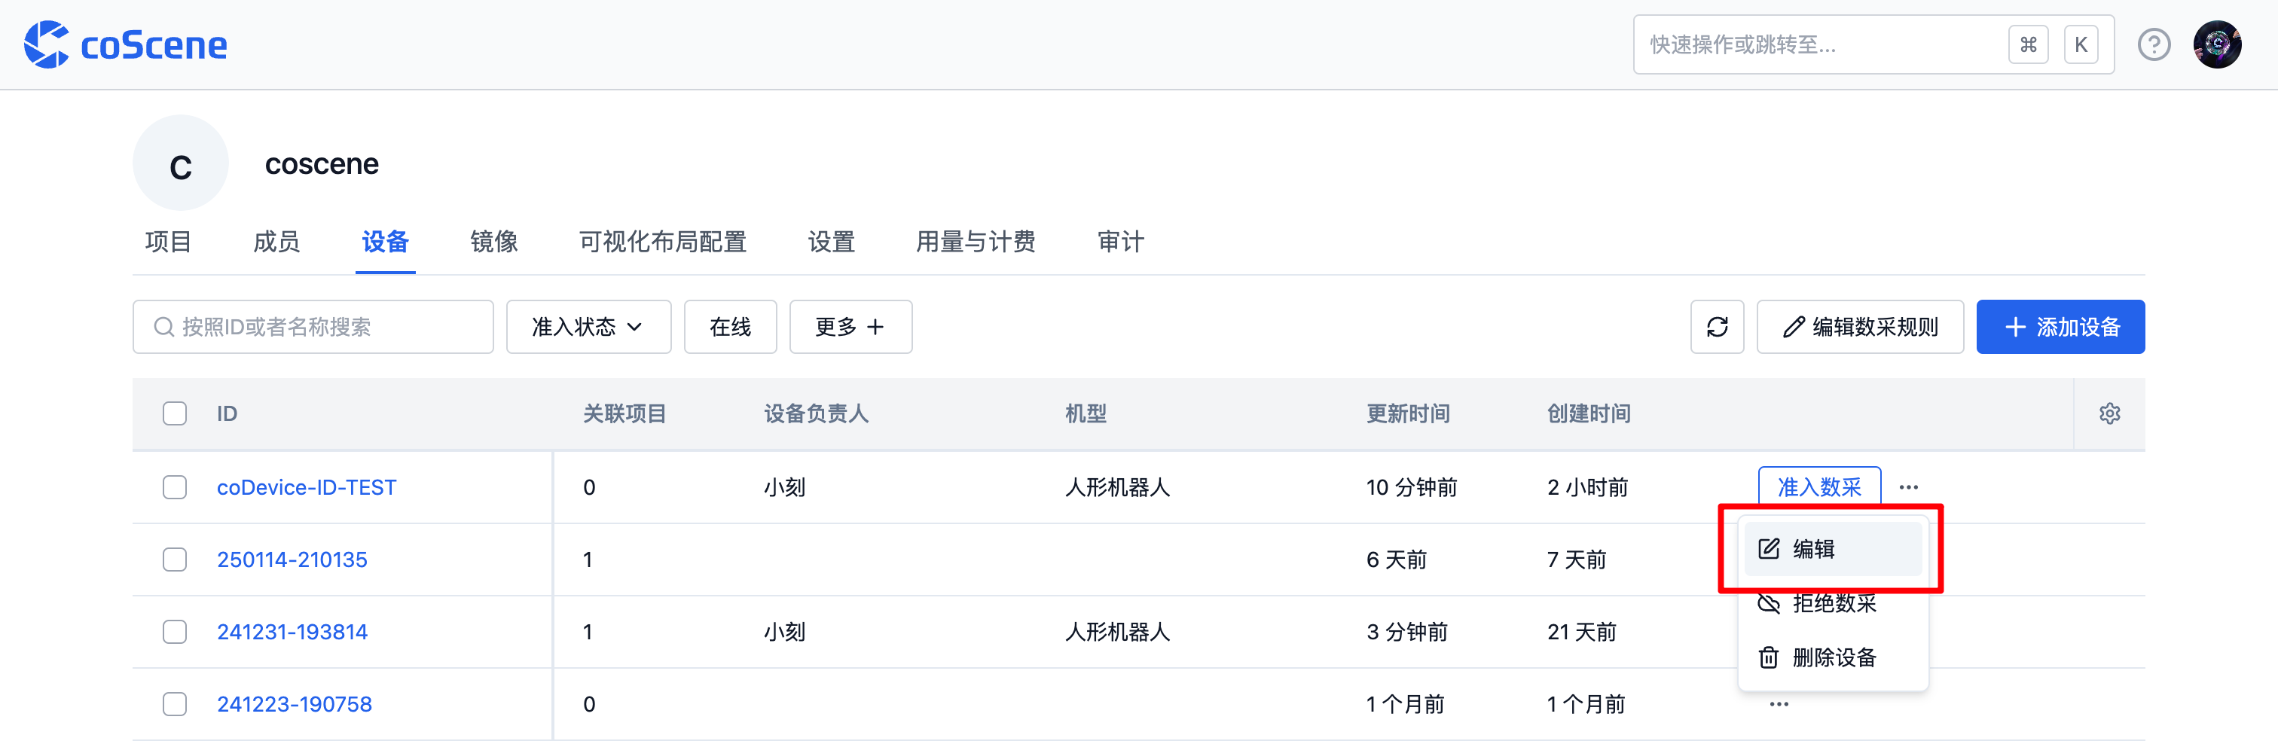The height and width of the screenshot is (741, 2278).
Task: Check the 241231-193814 row checkbox
Action: tap(175, 633)
